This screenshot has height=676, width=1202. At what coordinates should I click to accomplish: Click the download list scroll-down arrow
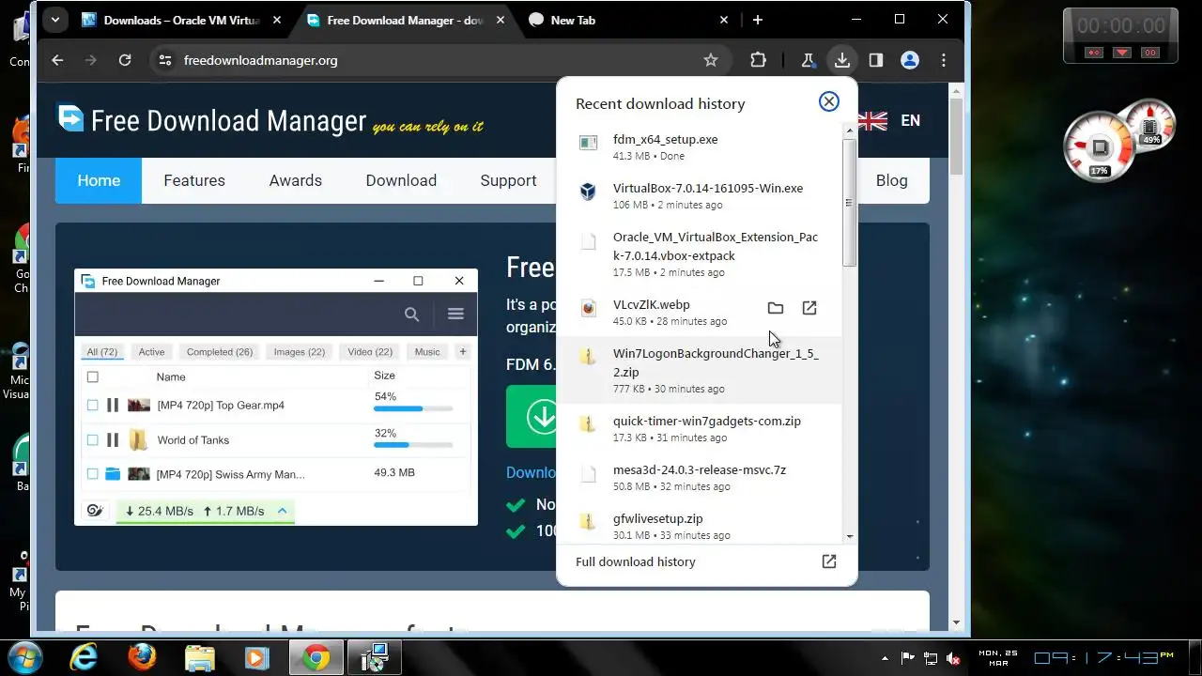(849, 536)
